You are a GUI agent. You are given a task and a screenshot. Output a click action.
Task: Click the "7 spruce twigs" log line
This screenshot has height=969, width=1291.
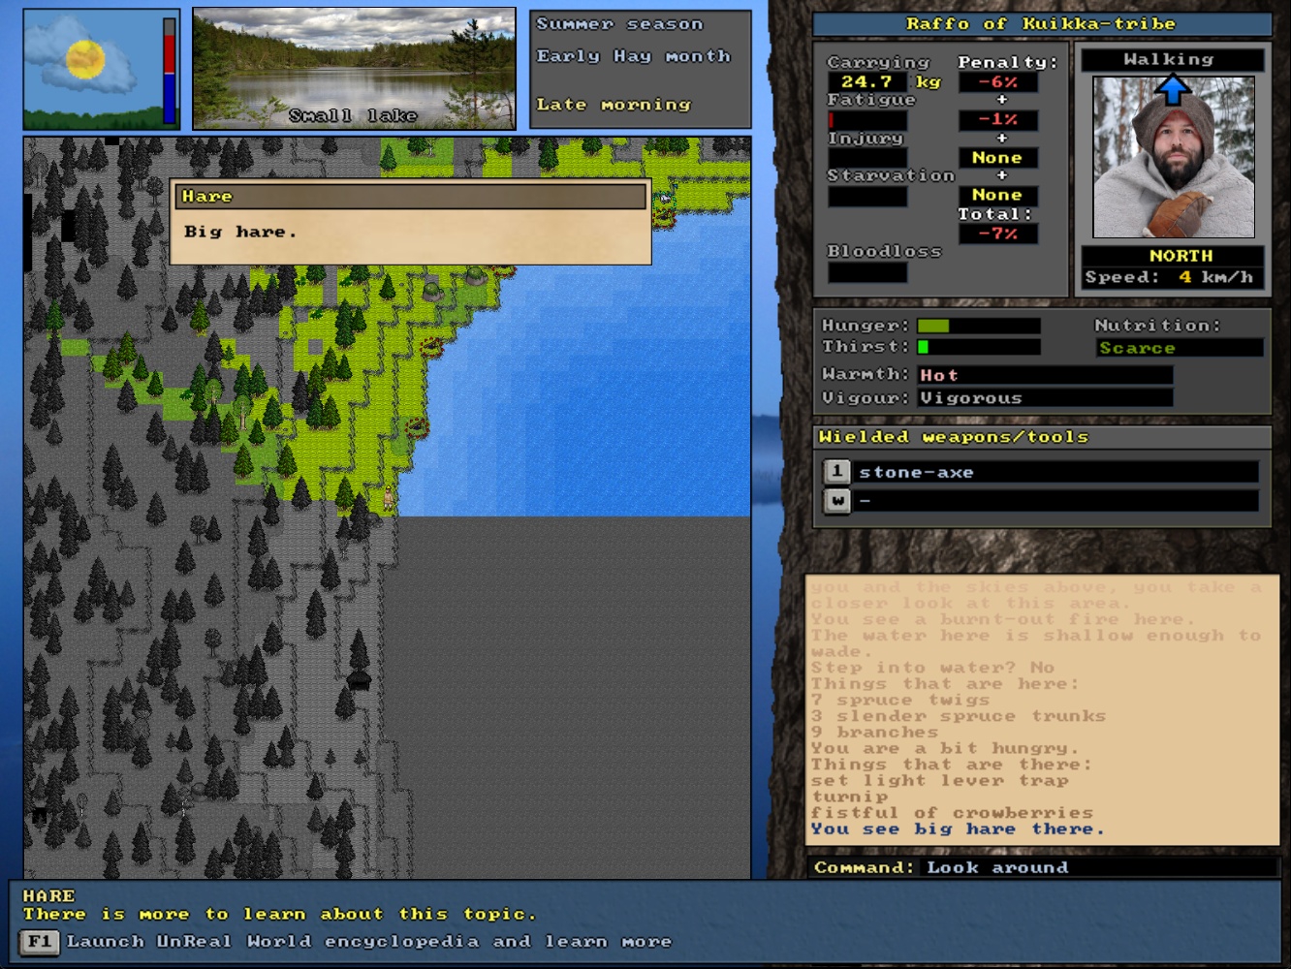click(900, 700)
